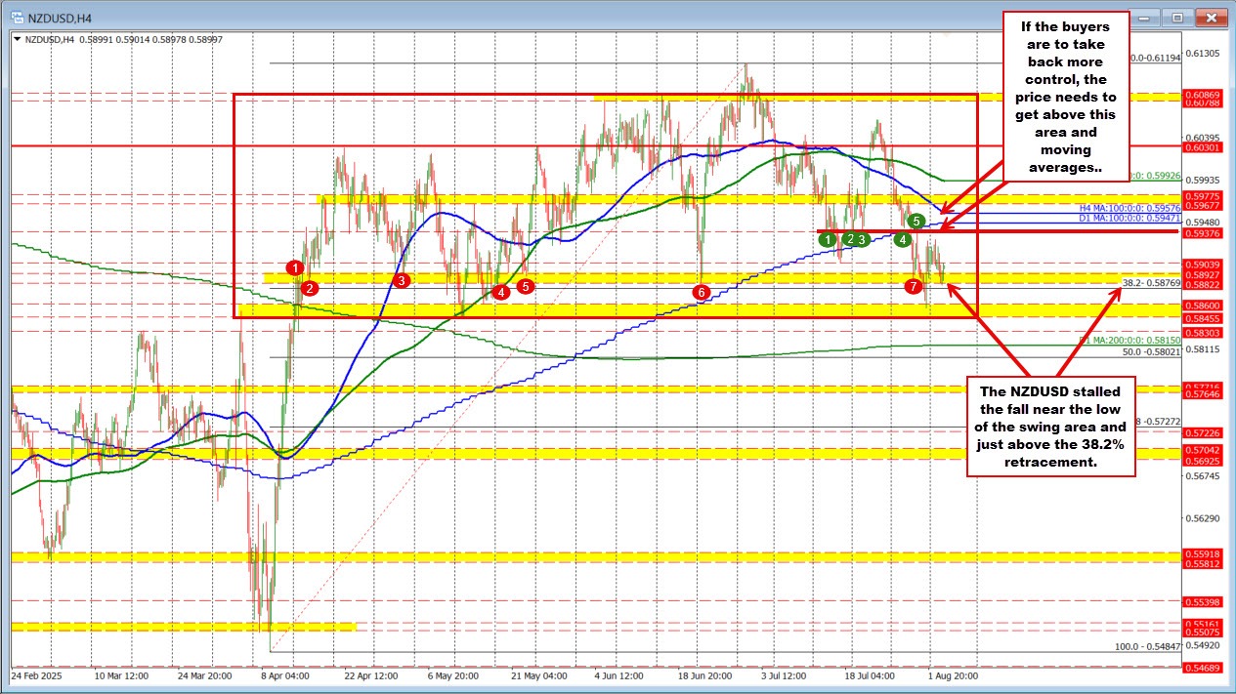Click the 0.60301 red price level label
The width and height of the screenshot is (1236, 694).
click(1201, 147)
